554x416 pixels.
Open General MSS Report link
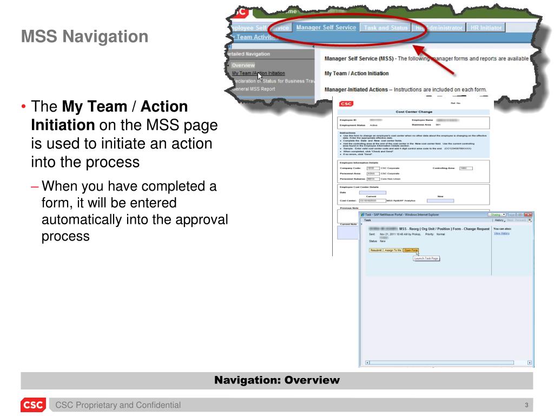pyautogui.click(x=253, y=89)
